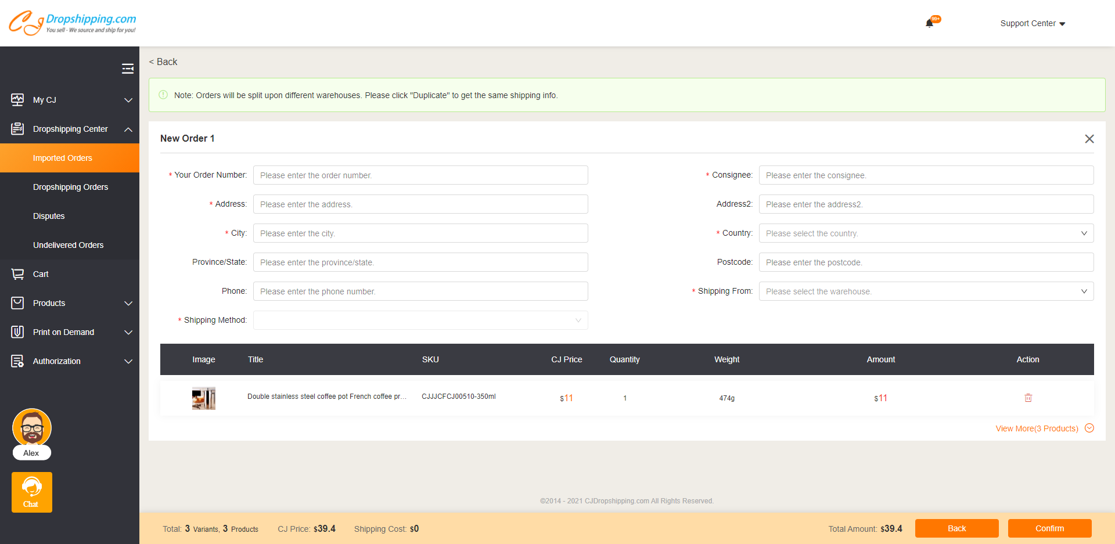Open the notifications bell
The height and width of the screenshot is (544, 1115).
point(929,22)
